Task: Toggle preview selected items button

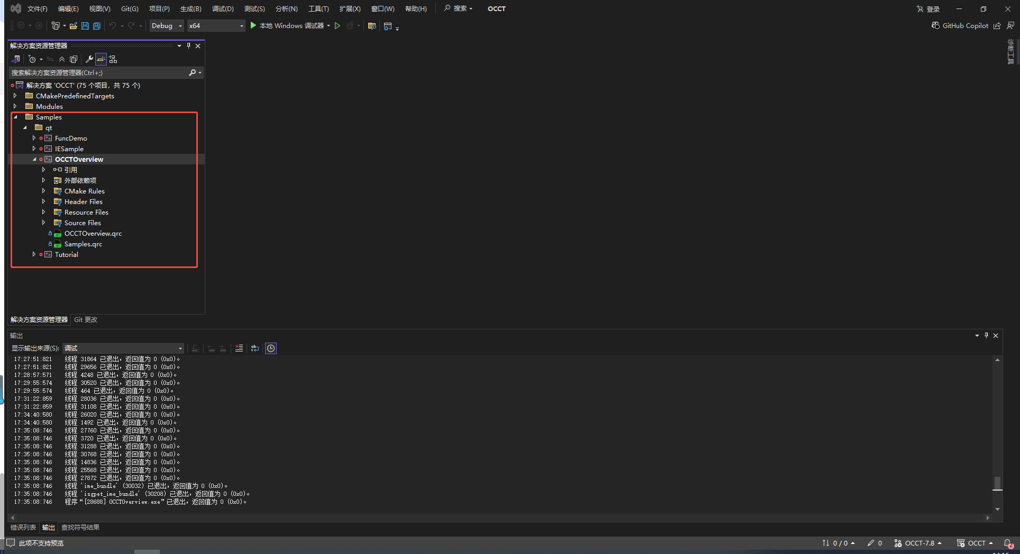Action: pos(101,59)
